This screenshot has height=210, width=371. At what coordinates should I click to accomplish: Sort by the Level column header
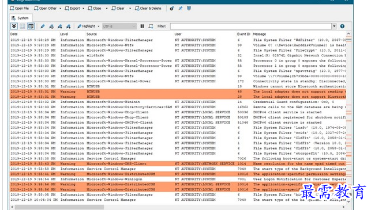(x=64, y=34)
